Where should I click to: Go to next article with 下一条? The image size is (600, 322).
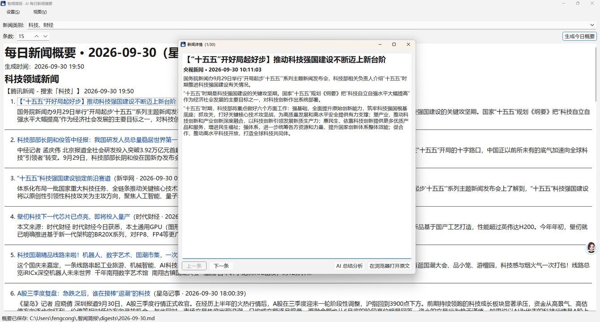pyautogui.click(x=221, y=266)
